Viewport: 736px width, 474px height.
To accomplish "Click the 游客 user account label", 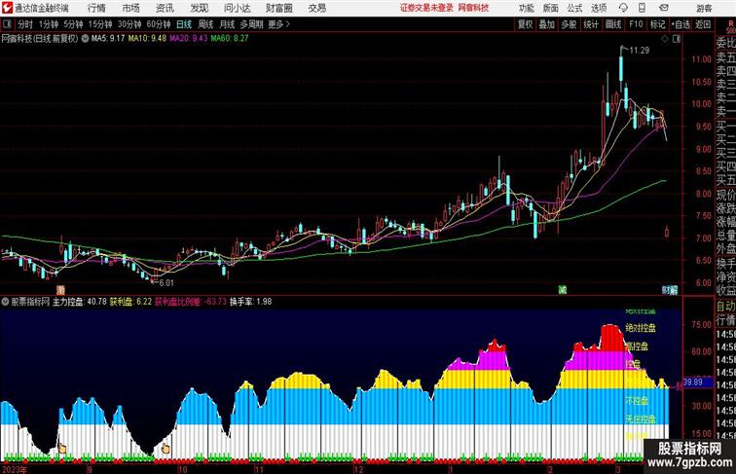I will point(704,8).
